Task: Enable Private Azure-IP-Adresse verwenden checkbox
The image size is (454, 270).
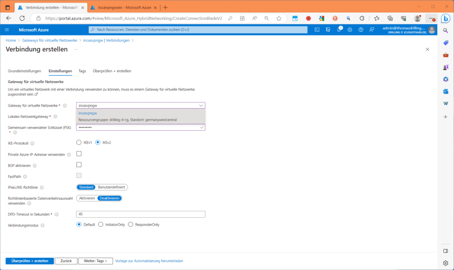Action: (x=79, y=154)
